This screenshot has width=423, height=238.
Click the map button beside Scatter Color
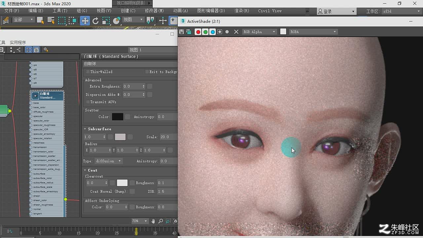128,117
